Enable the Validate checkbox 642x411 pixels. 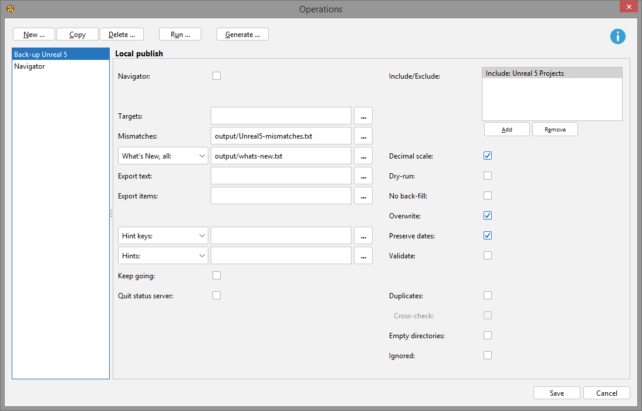click(x=488, y=255)
